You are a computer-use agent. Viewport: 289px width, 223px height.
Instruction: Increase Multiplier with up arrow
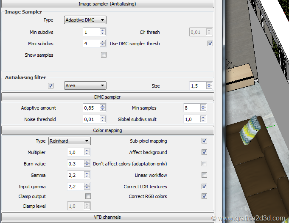click(87, 151)
